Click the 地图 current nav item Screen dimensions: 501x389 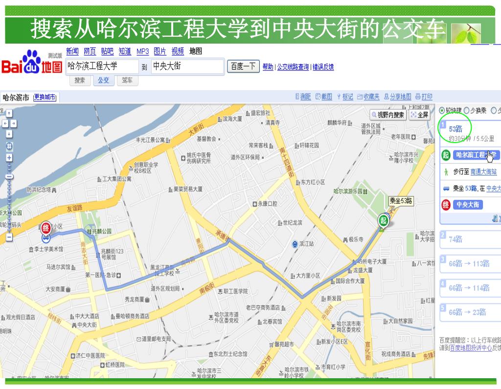pos(196,51)
